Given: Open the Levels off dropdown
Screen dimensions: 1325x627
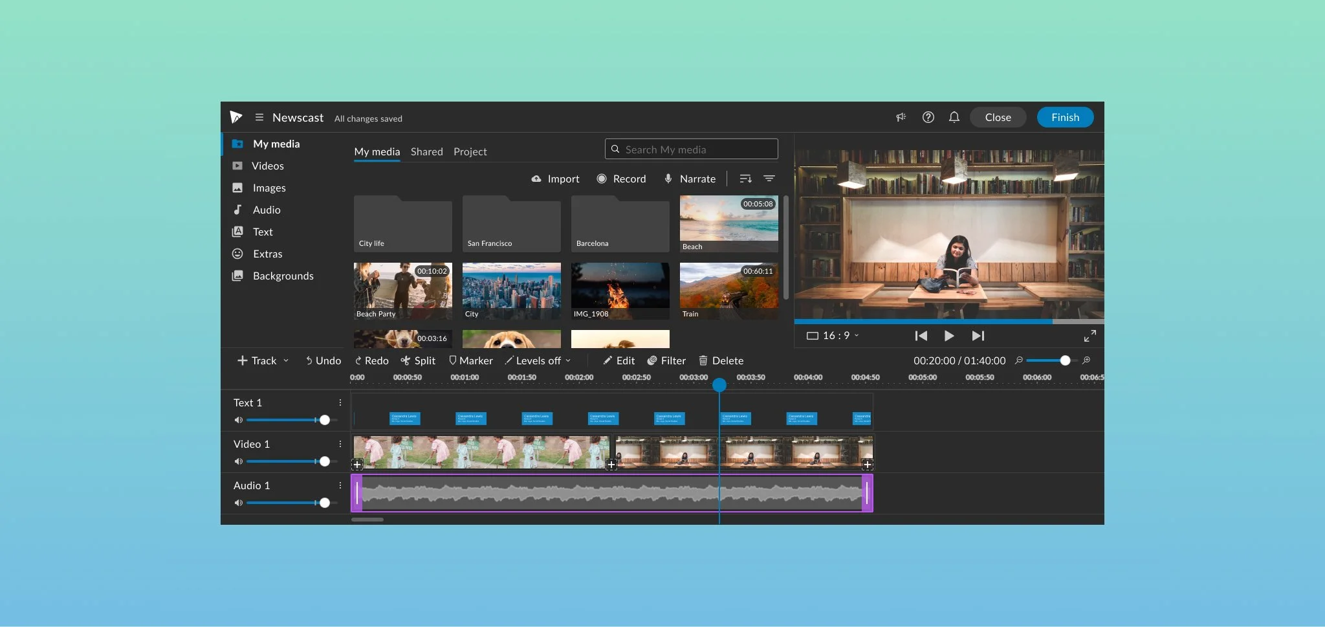Looking at the screenshot, I should [x=538, y=360].
